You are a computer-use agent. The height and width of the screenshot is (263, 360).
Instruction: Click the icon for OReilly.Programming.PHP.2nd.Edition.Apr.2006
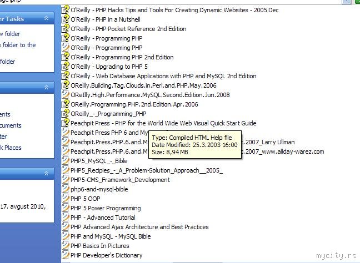coord(66,104)
